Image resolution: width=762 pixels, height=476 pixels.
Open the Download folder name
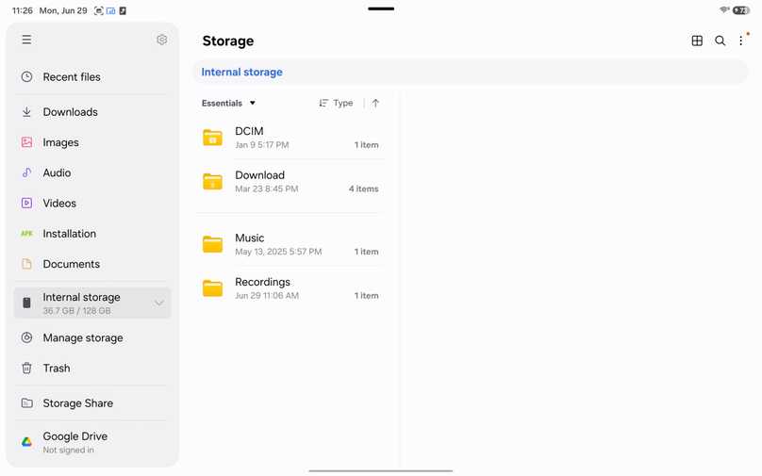click(260, 175)
